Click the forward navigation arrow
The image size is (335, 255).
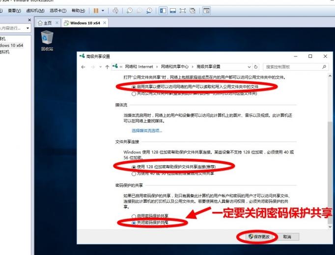click(93, 67)
